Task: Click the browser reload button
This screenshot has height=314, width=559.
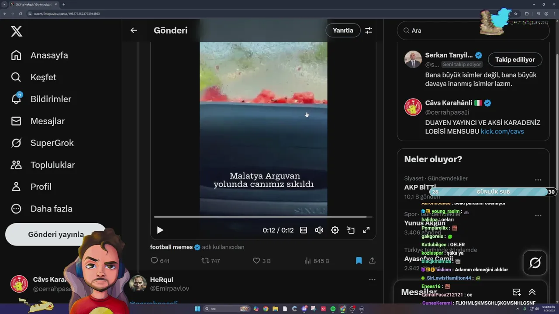Action: (x=20, y=14)
